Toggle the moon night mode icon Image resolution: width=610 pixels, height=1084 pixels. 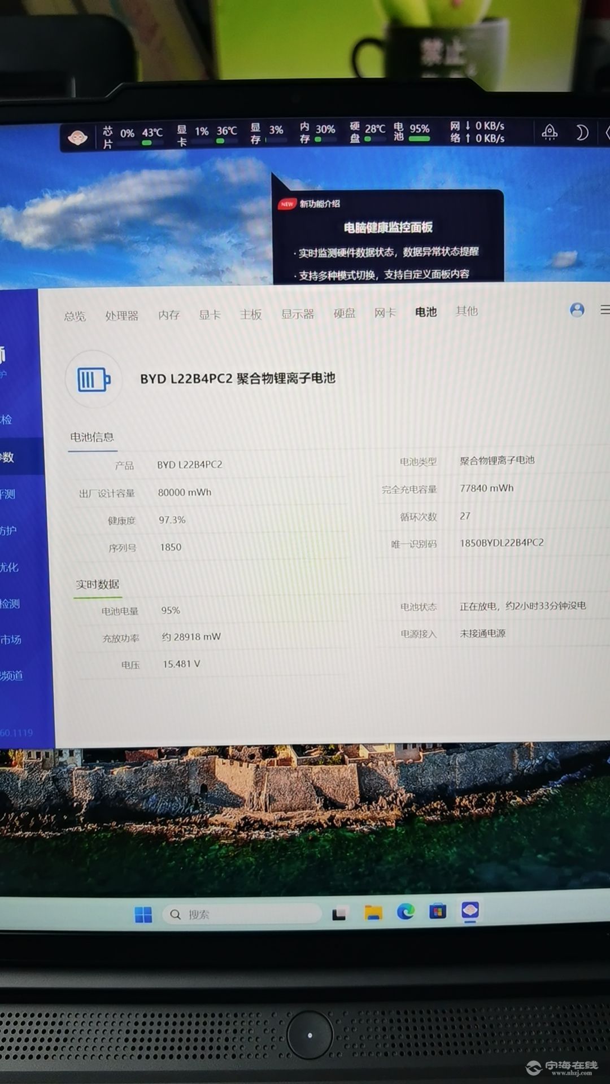tap(581, 133)
